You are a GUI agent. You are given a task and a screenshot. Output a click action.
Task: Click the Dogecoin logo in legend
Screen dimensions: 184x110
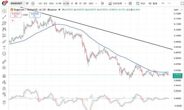(12, 10)
